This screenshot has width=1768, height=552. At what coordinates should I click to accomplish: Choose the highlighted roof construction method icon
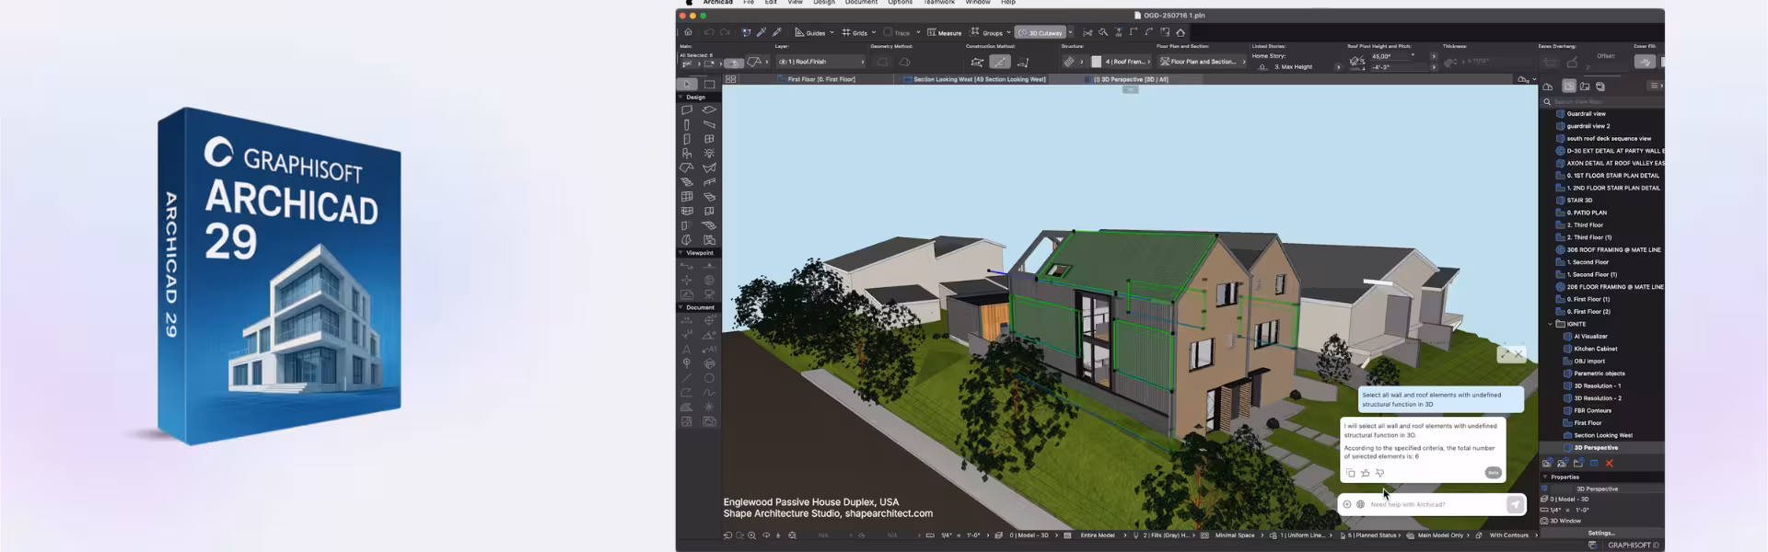click(x=999, y=62)
